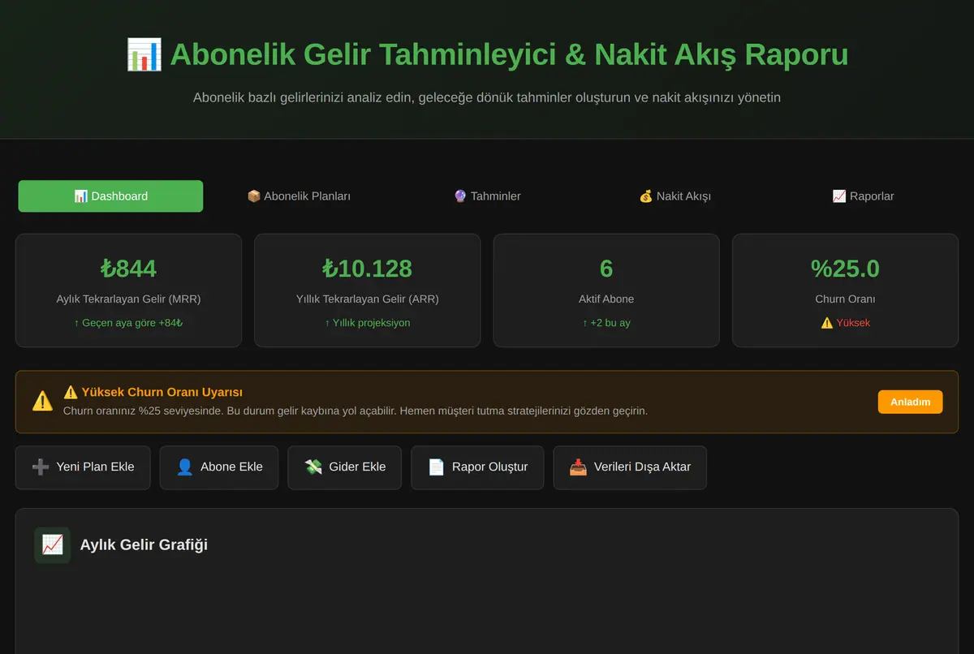Click the Yıllık Tekrarlayan Gelir (ARR) label
The height and width of the screenshot is (654, 974).
coord(368,299)
